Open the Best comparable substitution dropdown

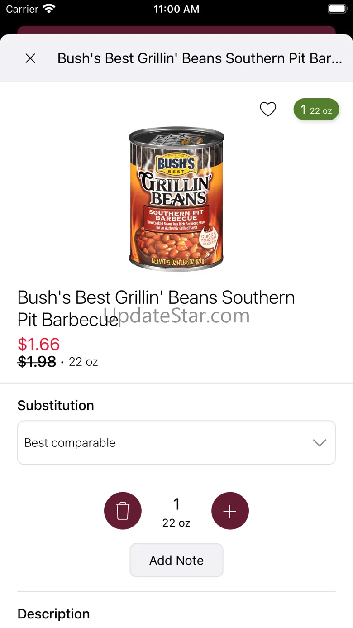coord(176,443)
